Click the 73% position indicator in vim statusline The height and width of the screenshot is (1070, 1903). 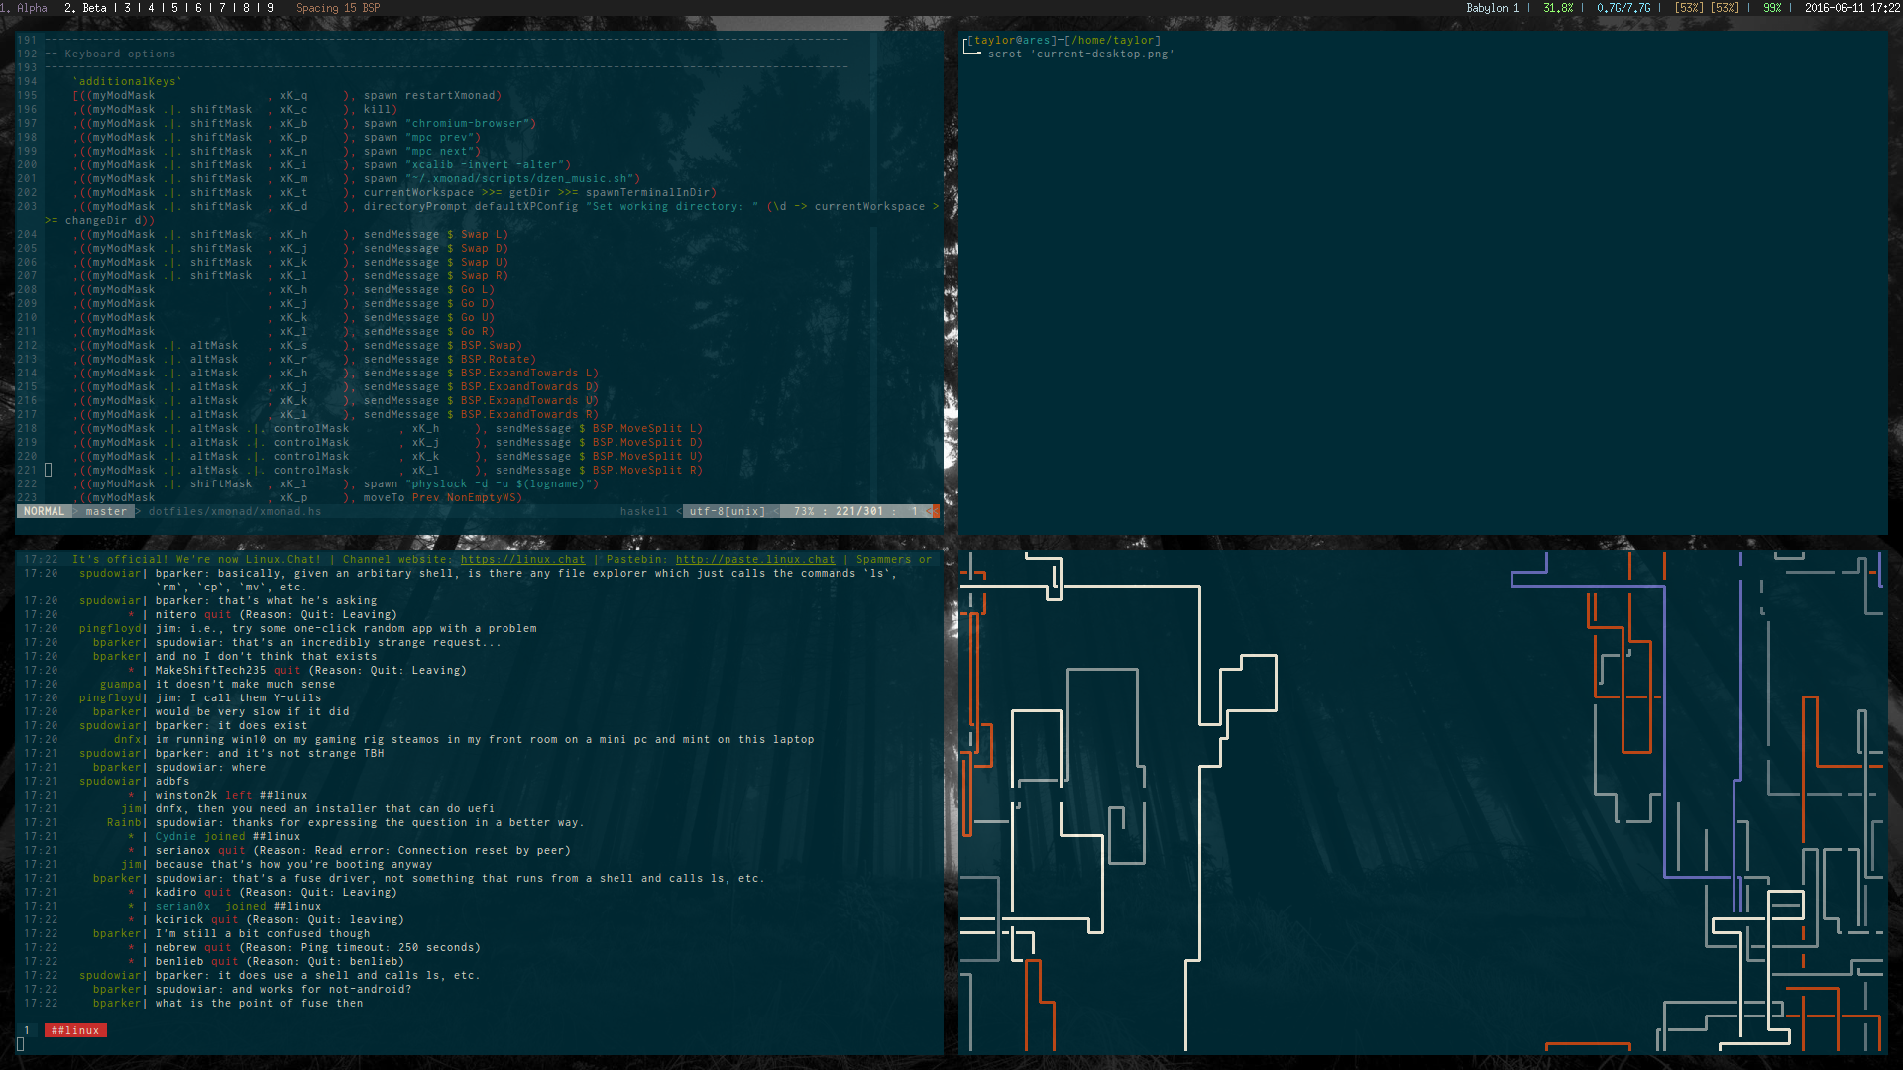pyautogui.click(x=803, y=512)
